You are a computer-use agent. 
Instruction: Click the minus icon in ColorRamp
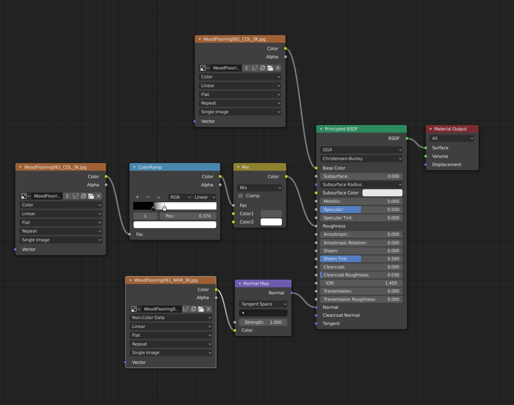point(148,197)
